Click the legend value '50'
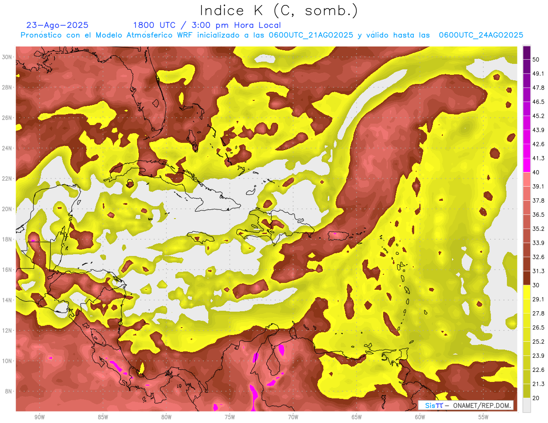 coord(537,60)
